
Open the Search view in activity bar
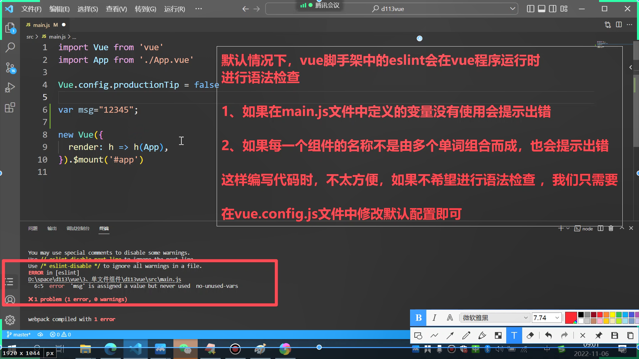(x=10, y=48)
